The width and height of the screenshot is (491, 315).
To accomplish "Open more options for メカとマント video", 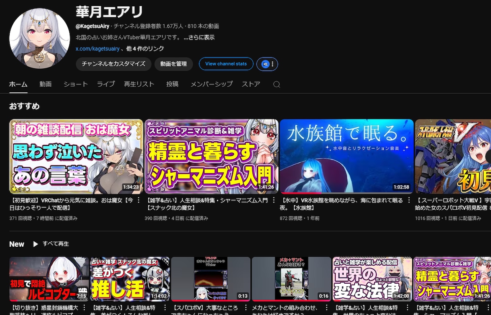I will pos(327,309).
